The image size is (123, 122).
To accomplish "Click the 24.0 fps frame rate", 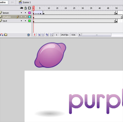I will click(x=65, y=35).
